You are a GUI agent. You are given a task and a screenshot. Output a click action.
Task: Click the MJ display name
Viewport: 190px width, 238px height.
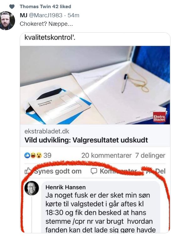pos(24,15)
